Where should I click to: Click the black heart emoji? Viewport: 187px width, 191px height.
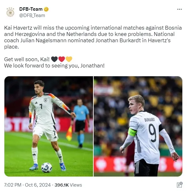tap(54, 59)
